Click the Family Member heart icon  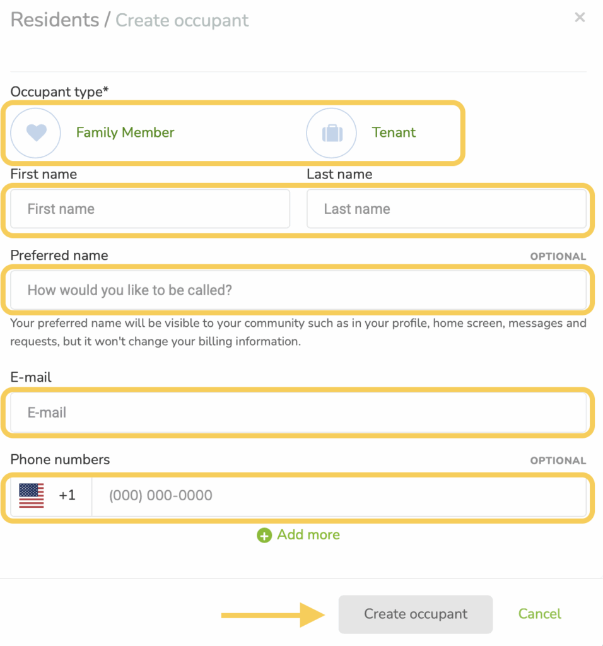[x=36, y=132]
